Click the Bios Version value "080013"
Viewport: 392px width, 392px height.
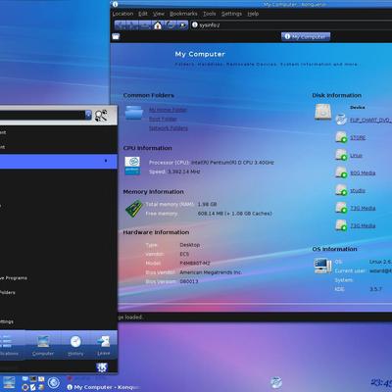pyautogui.click(x=189, y=281)
